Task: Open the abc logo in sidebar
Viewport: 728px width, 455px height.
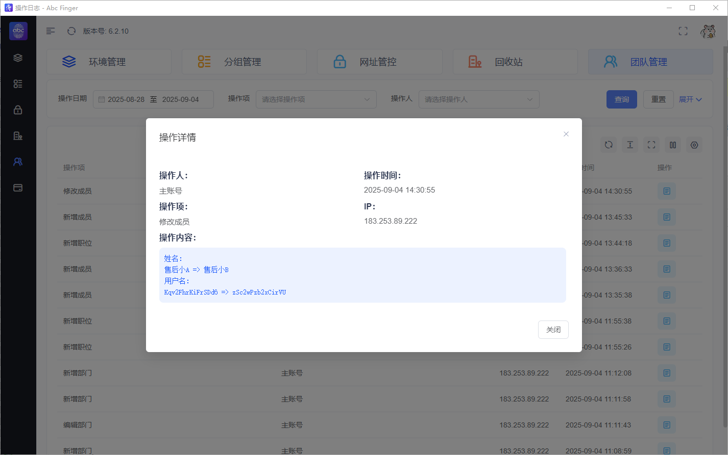Action: (18, 31)
